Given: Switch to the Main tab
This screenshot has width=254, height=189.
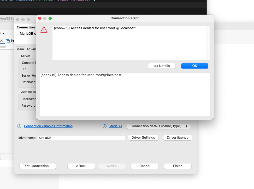Looking at the screenshot, I should [x=20, y=49].
